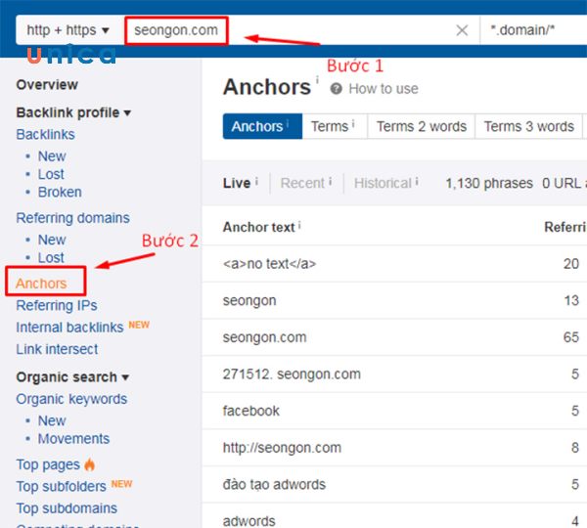Screen dimensions: 587x528
Task: Collapse the Backlink profile section
Action: click(73, 112)
